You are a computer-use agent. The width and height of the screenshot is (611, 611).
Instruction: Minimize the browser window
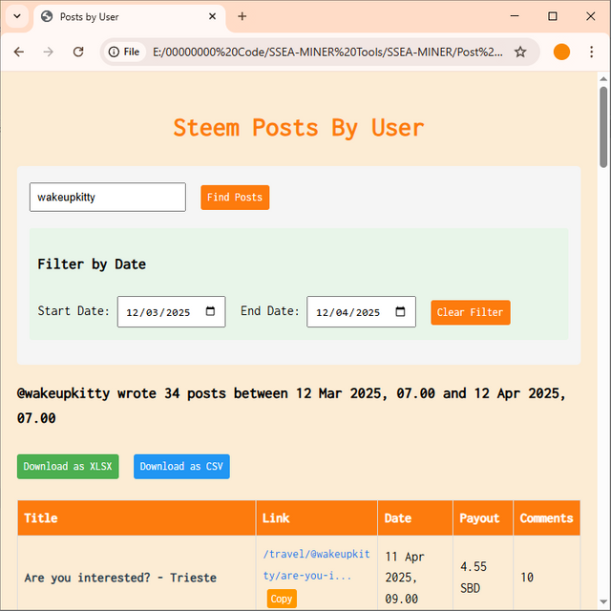tap(515, 16)
